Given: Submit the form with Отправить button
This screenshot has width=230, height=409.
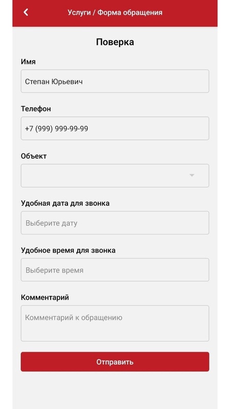Looking at the screenshot, I should (x=115, y=362).
